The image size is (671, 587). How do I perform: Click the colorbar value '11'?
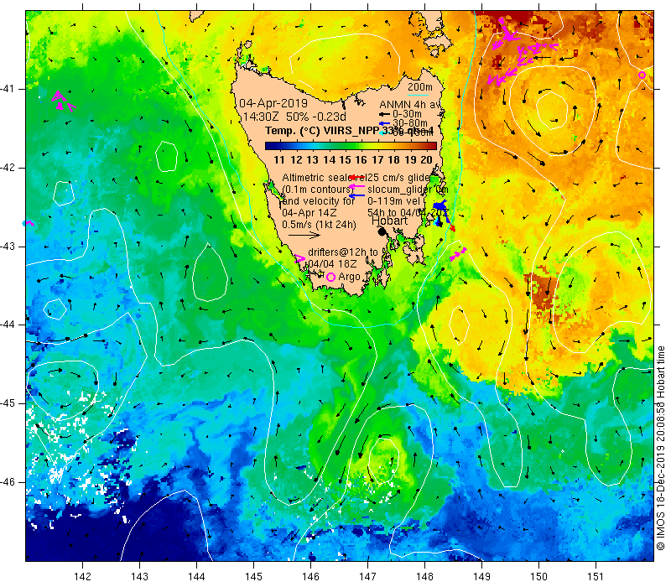pos(279,160)
